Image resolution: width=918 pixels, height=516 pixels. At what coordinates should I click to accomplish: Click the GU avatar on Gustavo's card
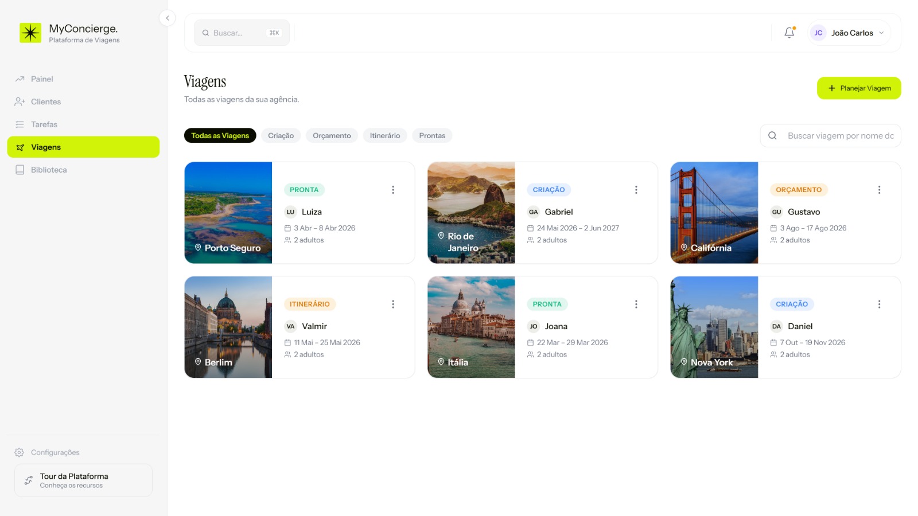coord(776,212)
